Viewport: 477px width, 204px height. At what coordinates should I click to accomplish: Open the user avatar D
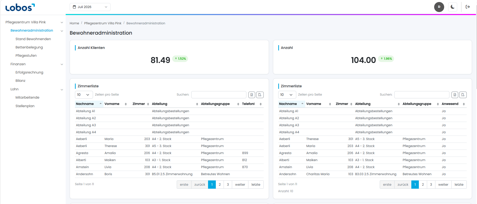(439, 7)
